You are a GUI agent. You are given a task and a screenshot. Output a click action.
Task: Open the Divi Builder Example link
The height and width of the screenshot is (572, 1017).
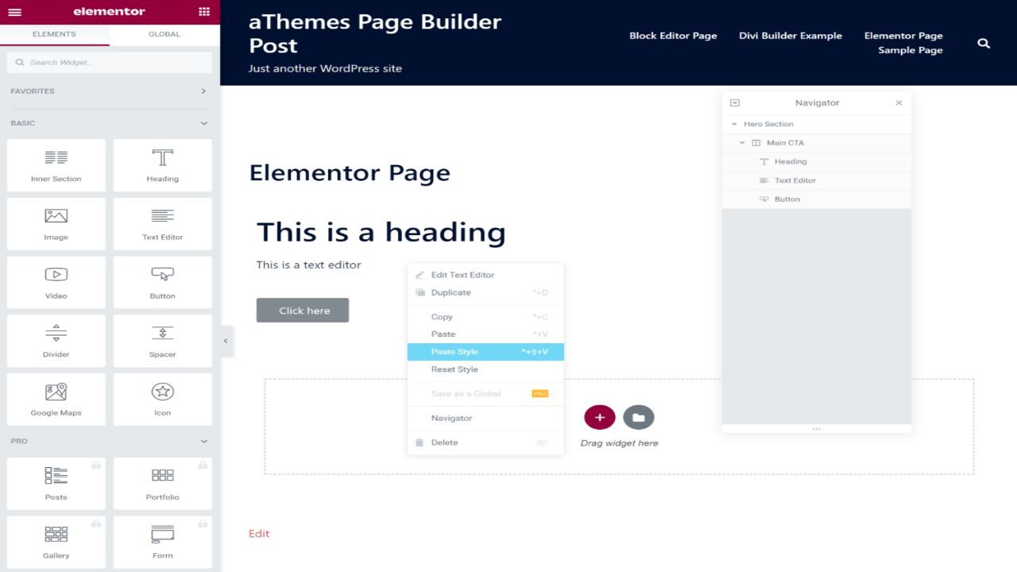click(x=791, y=36)
